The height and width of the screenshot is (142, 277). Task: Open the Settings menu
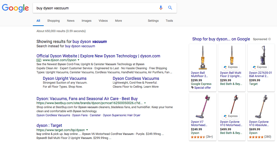(x=153, y=21)
